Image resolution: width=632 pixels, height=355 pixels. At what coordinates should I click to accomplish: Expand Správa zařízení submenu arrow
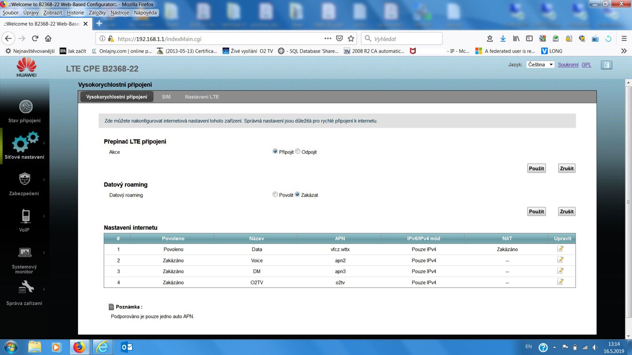[44, 289]
